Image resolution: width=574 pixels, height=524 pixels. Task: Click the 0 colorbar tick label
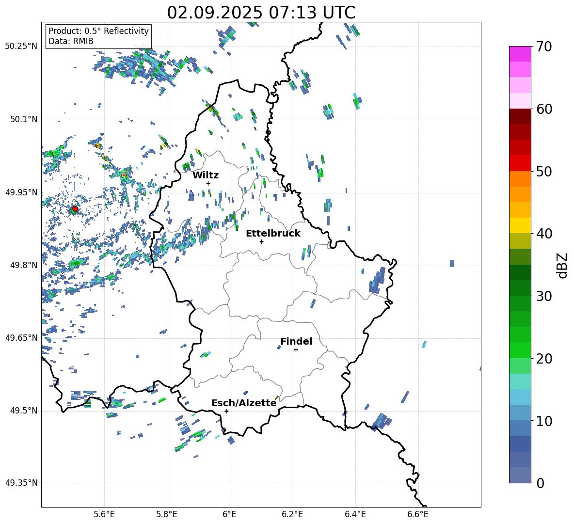point(540,483)
